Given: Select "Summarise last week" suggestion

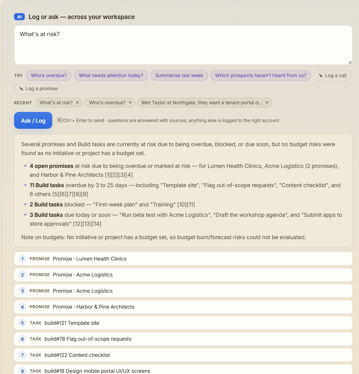Looking at the screenshot, I should [x=179, y=76].
